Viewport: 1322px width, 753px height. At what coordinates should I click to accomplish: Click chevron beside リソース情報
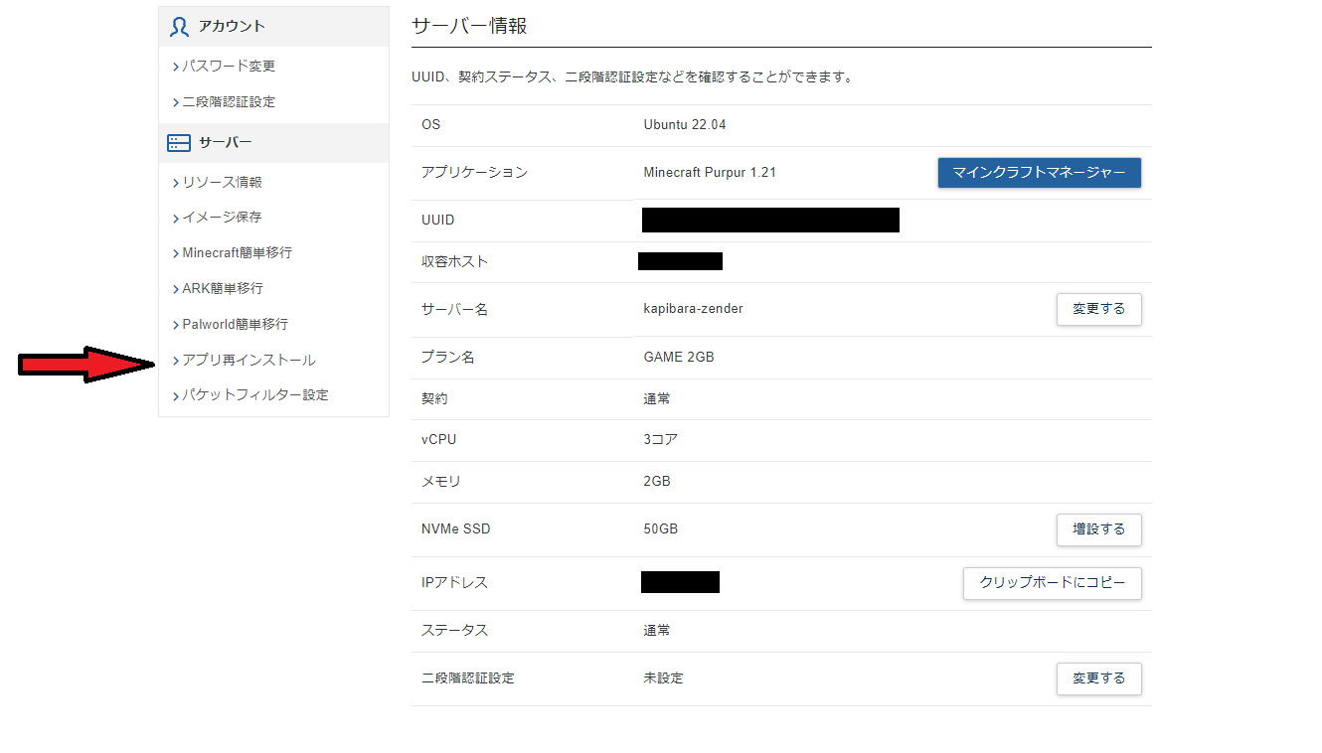click(x=176, y=183)
